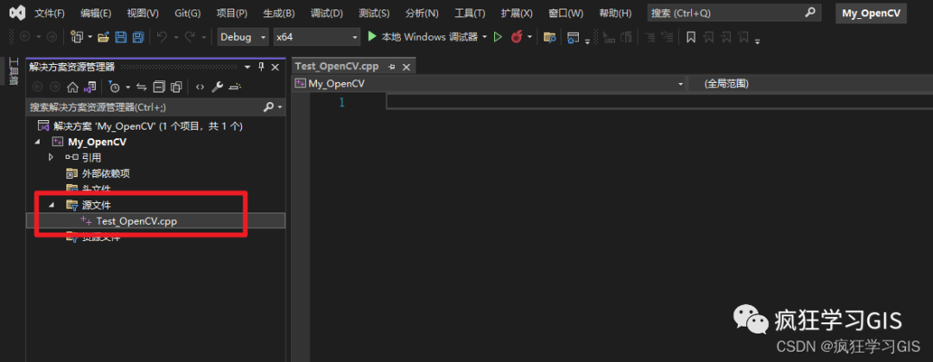Open the 帮助(H) menu

tap(615, 13)
